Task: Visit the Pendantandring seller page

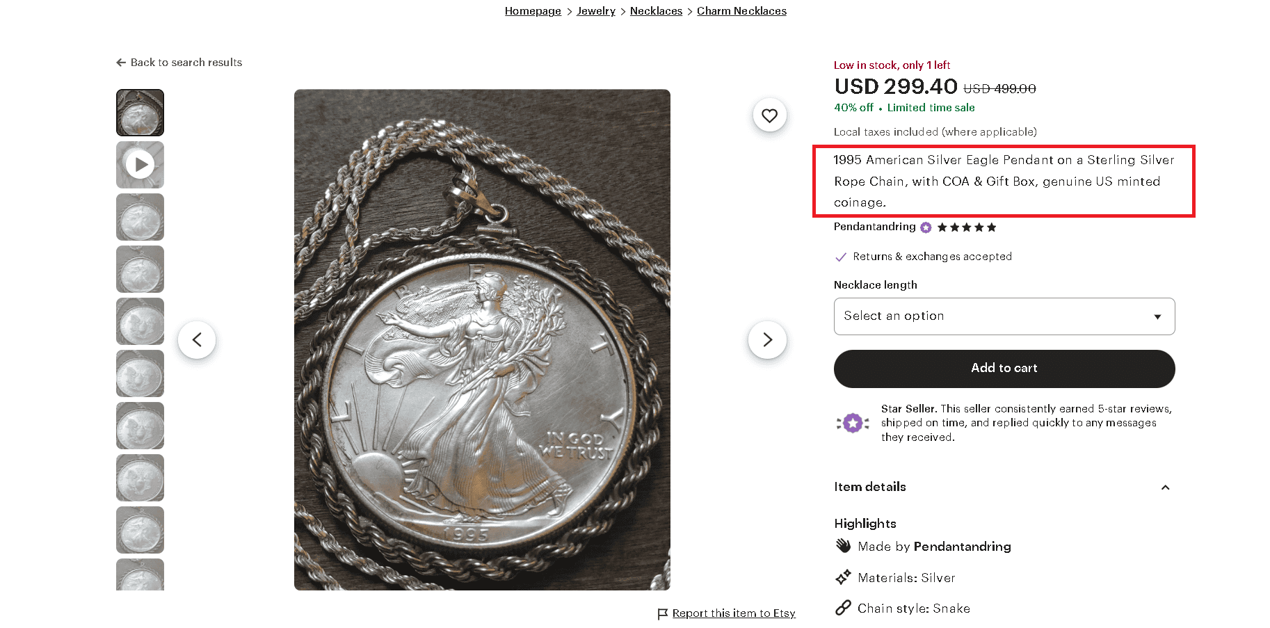Action: click(874, 227)
